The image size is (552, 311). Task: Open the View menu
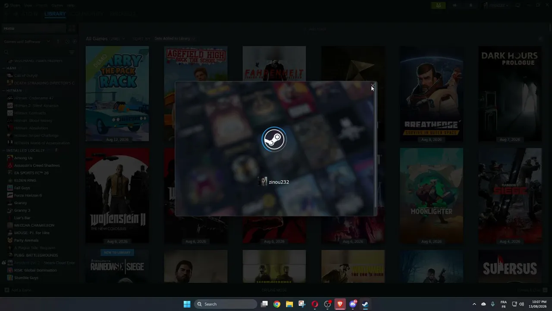28,5
